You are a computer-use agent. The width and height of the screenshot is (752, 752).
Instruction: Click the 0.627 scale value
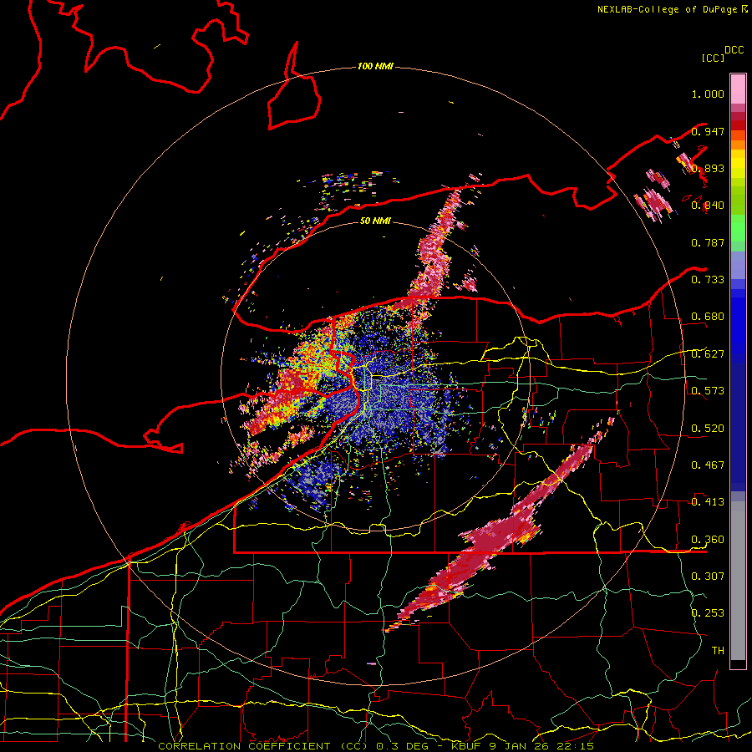(708, 354)
